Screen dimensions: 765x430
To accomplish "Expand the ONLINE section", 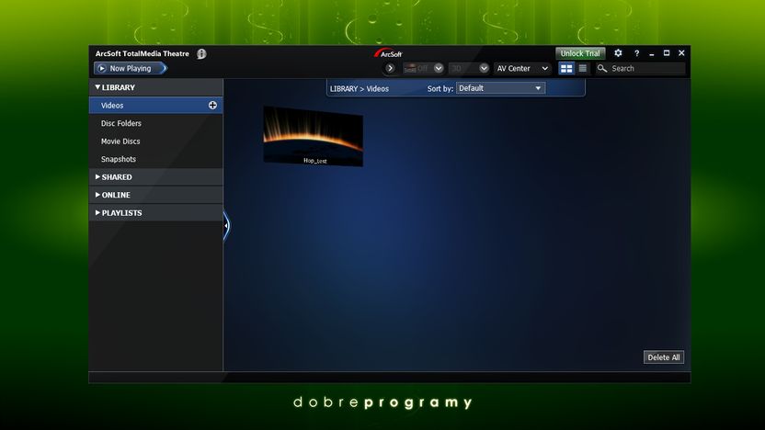I will click(155, 195).
